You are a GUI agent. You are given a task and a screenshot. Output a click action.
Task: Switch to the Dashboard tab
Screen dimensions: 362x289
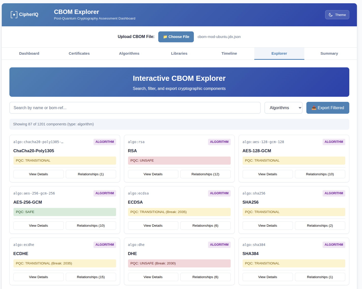coord(29,53)
